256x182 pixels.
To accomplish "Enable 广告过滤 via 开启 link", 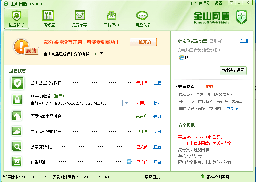I will click(157, 162).
